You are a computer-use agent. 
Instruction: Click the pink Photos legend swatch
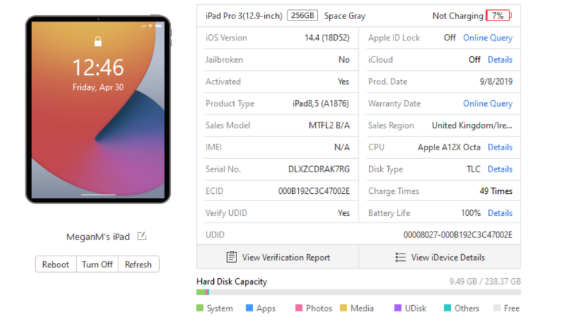pos(299,308)
